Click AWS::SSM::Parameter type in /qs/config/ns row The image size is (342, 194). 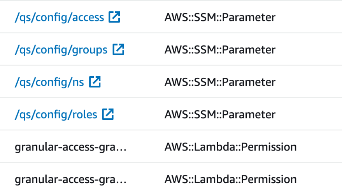pos(220,82)
